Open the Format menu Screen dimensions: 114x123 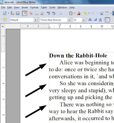(34, 7)
